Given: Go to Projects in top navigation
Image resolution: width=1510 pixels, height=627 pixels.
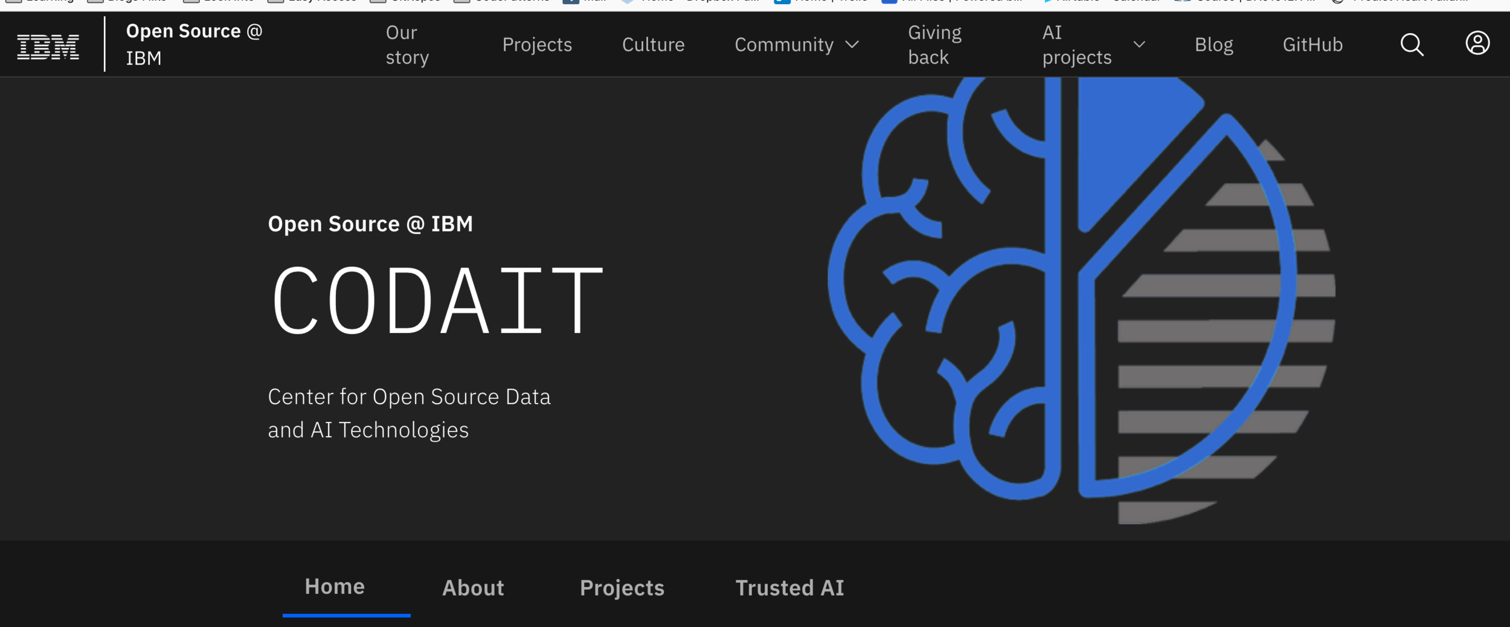Looking at the screenshot, I should click(x=537, y=45).
